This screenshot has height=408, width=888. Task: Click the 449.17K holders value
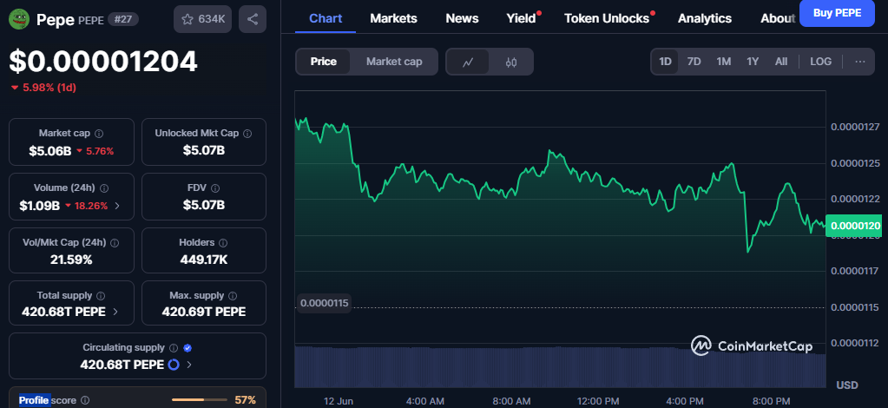point(203,260)
